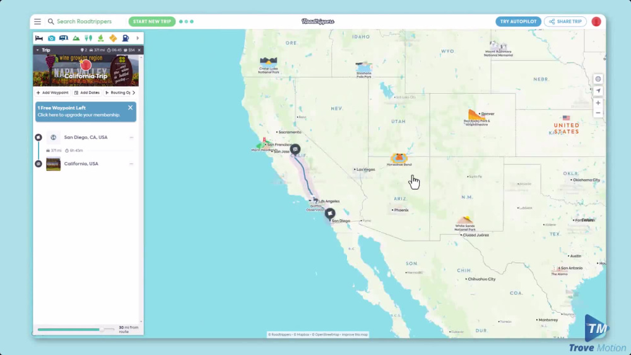Click the Horseshoe Bend marker
The width and height of the screenshot is (631, 355).
[x=399, y=158]
